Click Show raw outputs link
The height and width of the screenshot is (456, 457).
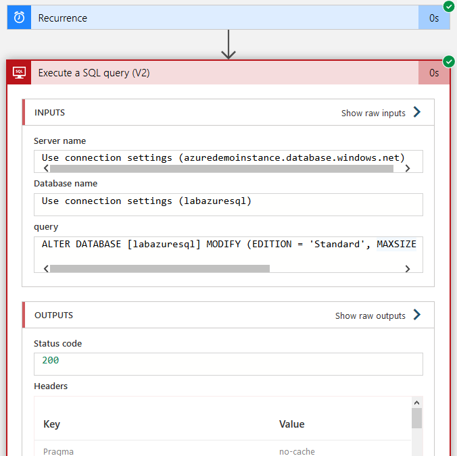click(x=370, y=316)
